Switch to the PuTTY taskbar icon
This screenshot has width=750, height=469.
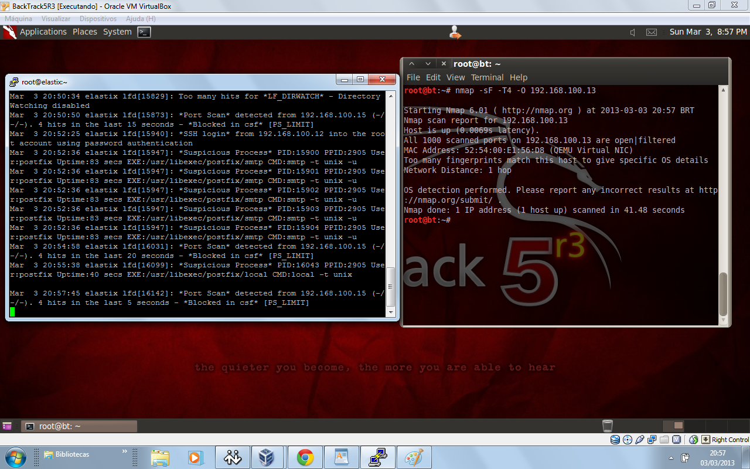tap(377, 458)
